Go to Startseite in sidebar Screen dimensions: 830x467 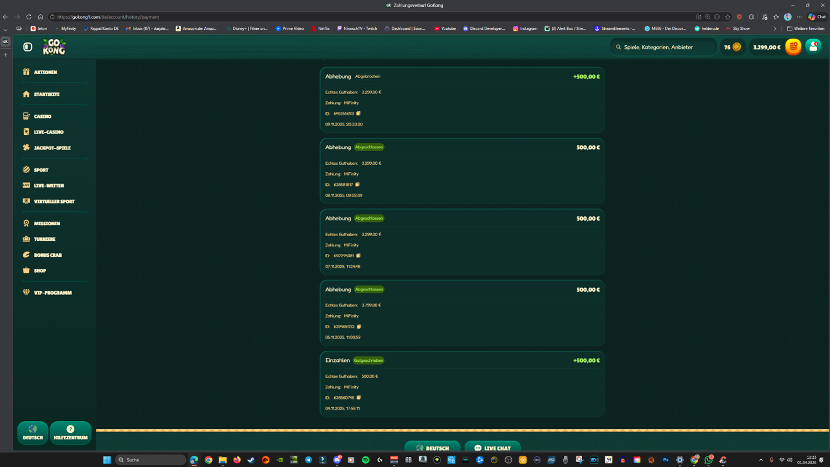click(x=46, y=95)
